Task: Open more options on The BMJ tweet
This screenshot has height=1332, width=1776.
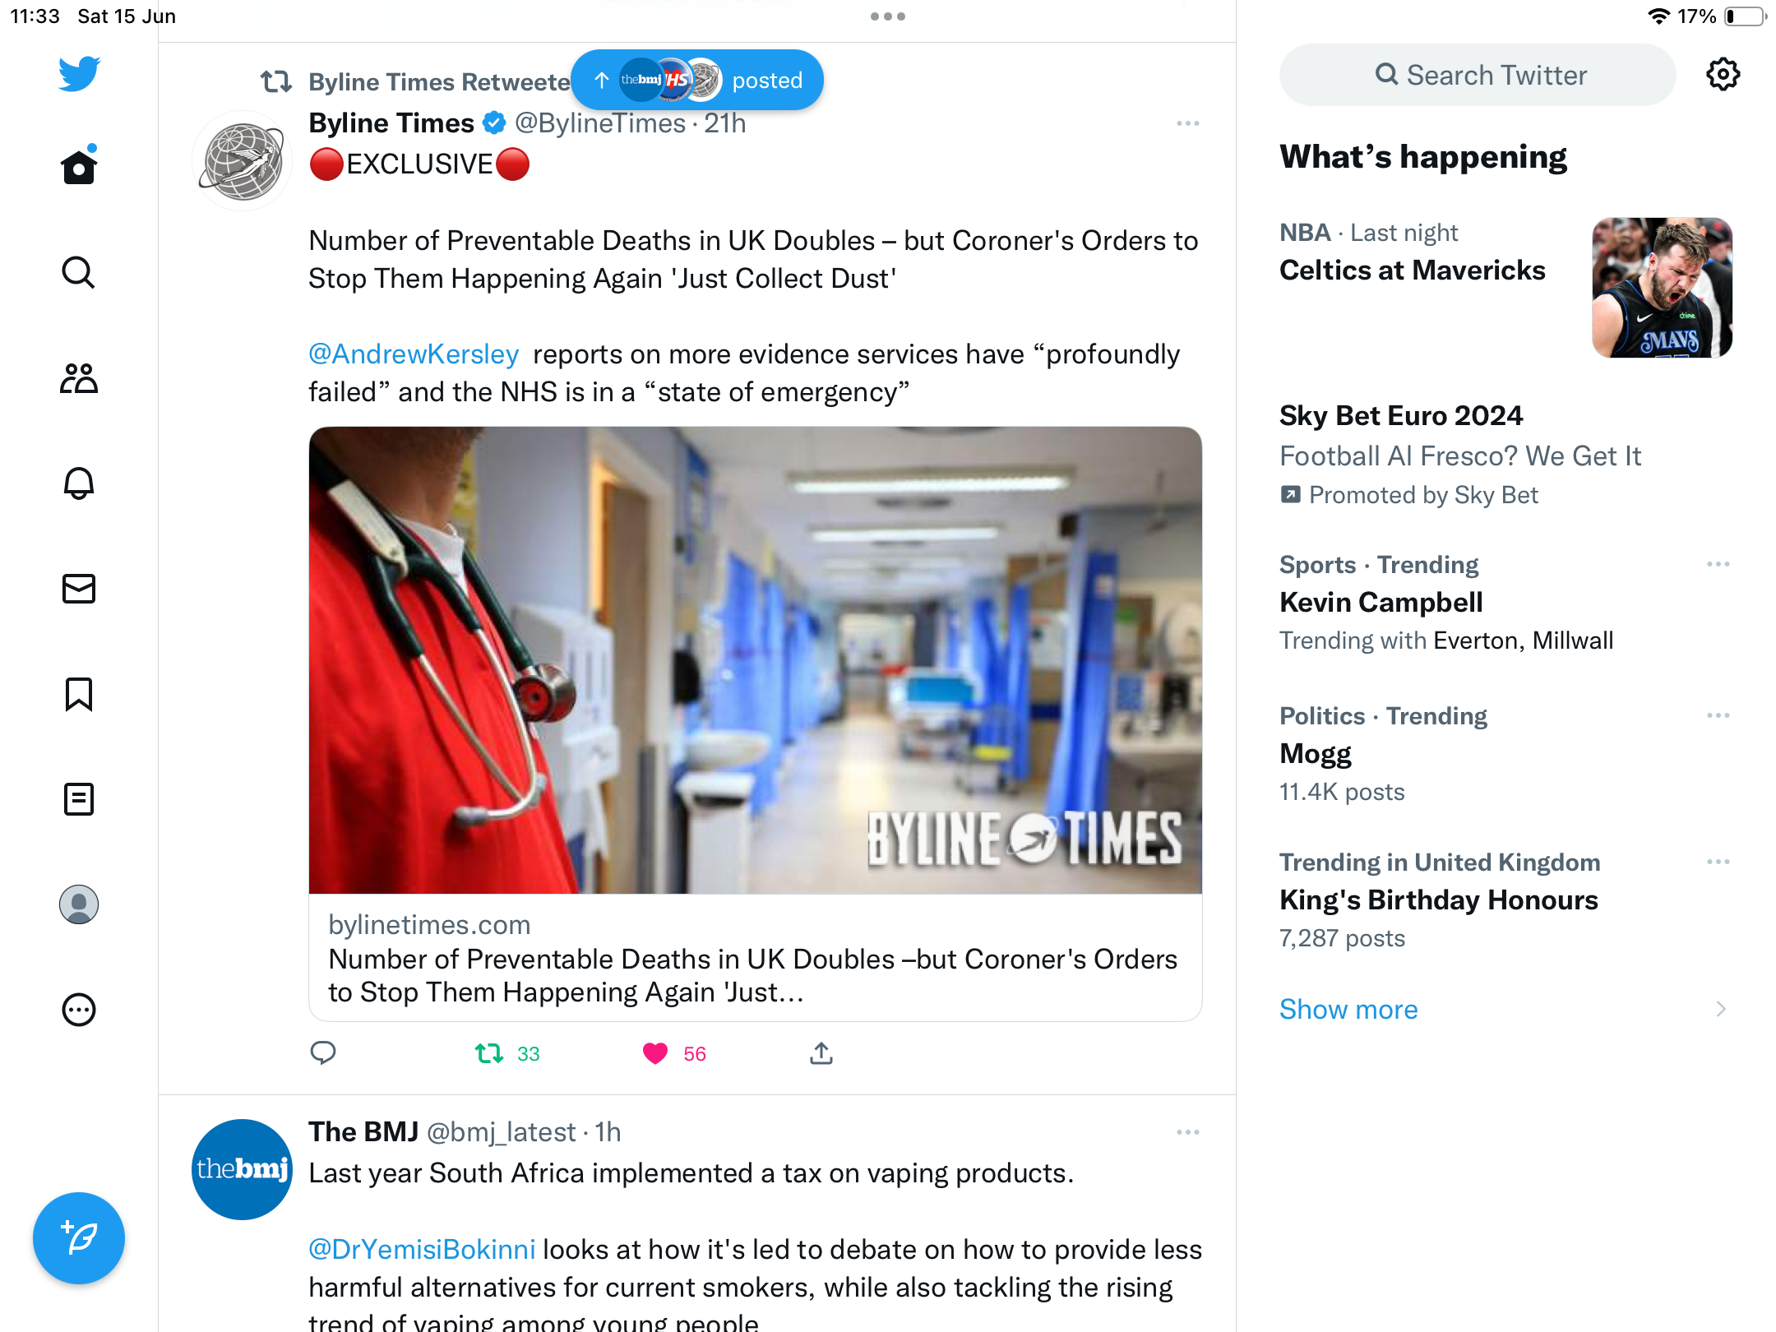Action: (1187, 1132)
